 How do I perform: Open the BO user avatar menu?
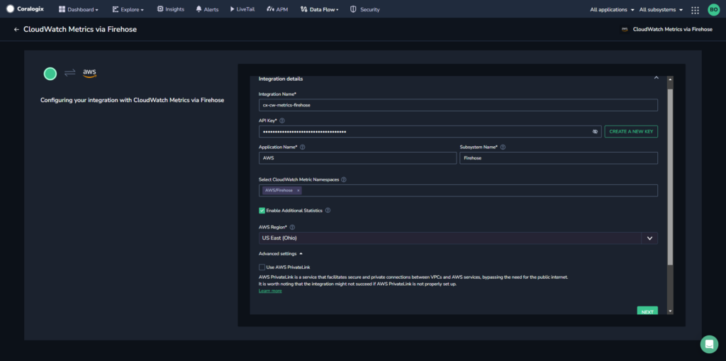[713, 10]
